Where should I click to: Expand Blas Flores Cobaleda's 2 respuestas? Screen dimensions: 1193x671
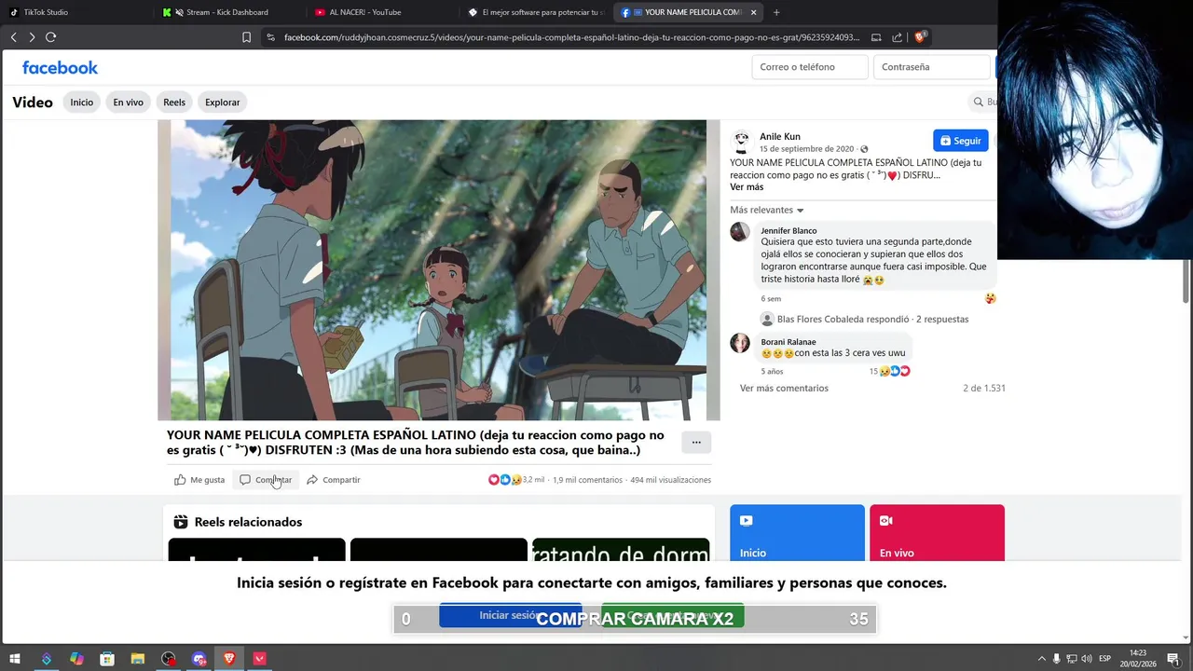point(872,319)
